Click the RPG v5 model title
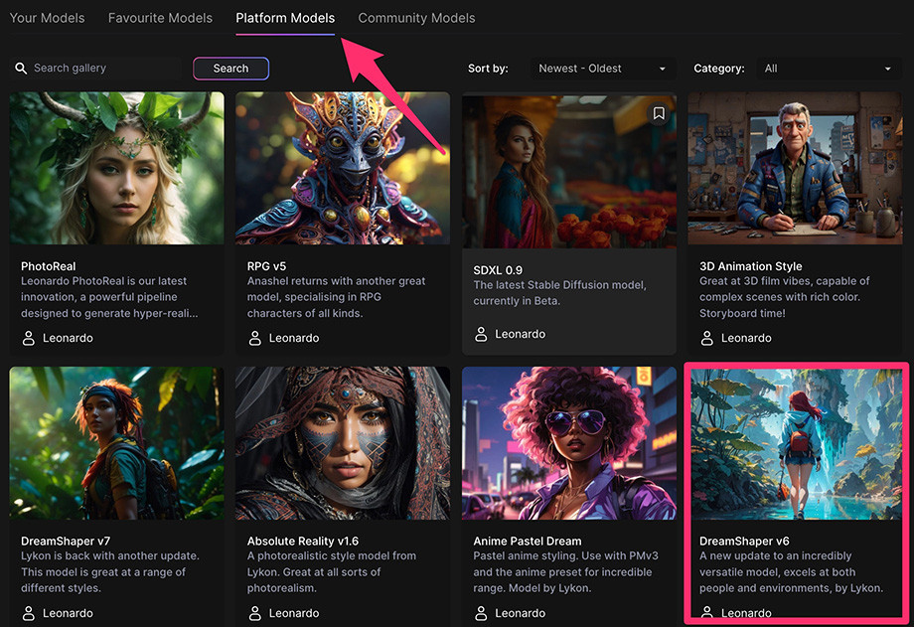 point(266,266)
